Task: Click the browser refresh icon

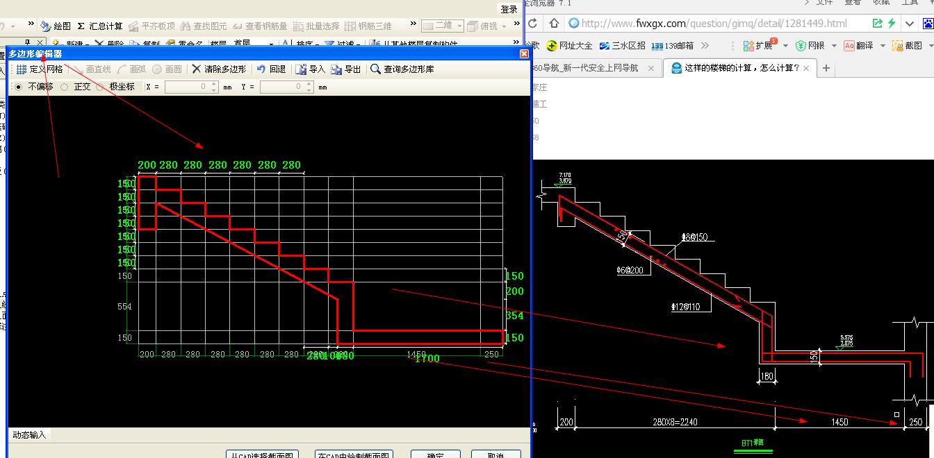Action: [532, 24]
